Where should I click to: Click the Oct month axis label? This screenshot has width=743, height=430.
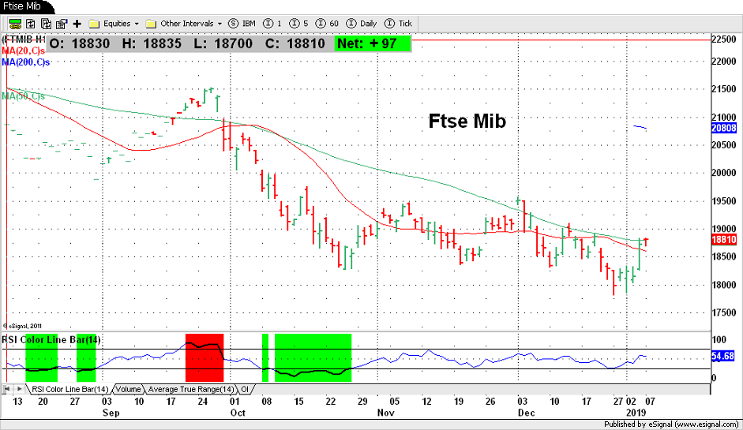click(238, 413)
